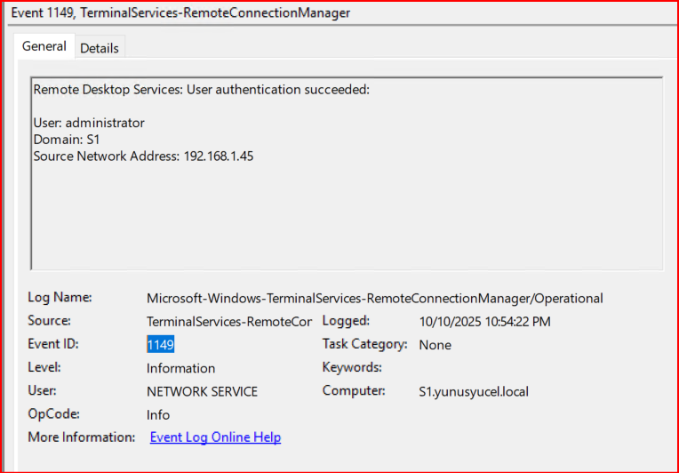679x473 pixels.
Task: Click the Task Category value None
Action: click(435, 345)
